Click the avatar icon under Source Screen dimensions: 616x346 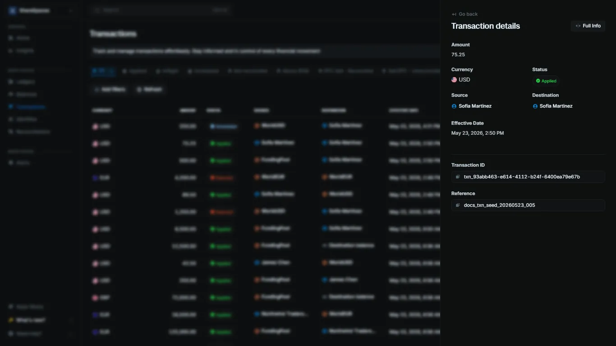coord(454,106)
